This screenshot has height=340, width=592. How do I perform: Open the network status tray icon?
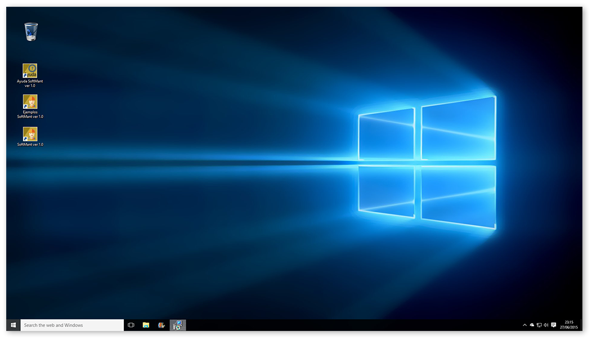click(539, 325)
